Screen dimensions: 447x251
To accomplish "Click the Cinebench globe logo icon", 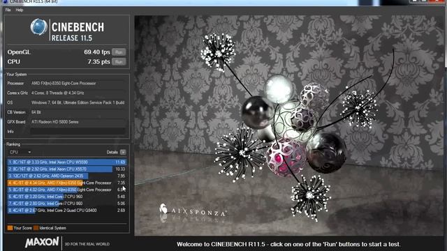I will click(39, 27).
